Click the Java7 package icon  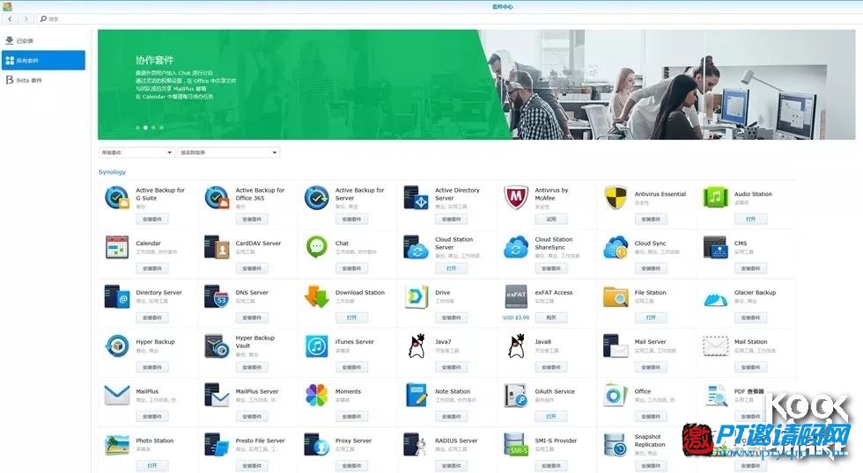417,346
